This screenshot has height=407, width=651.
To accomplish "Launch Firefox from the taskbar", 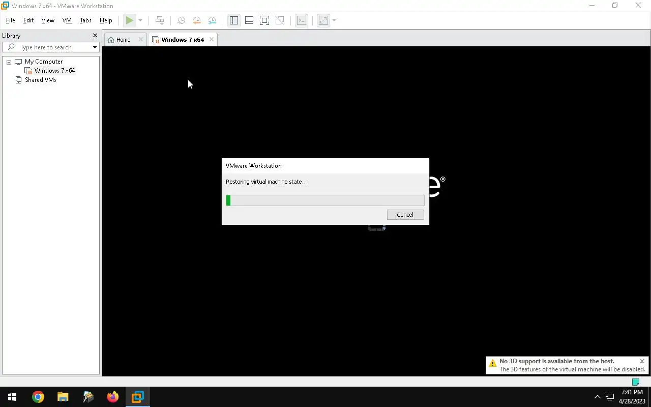I will 112,397.
